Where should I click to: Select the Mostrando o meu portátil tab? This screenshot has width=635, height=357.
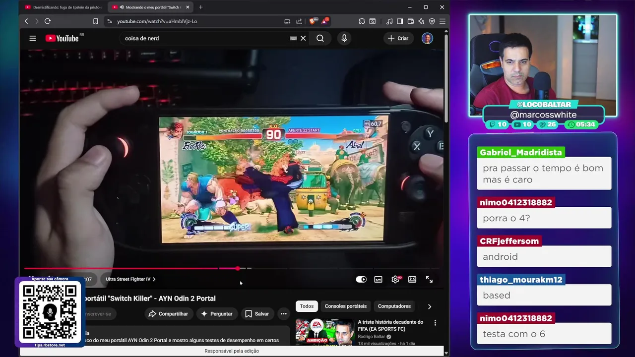click(x=150, y=7)
